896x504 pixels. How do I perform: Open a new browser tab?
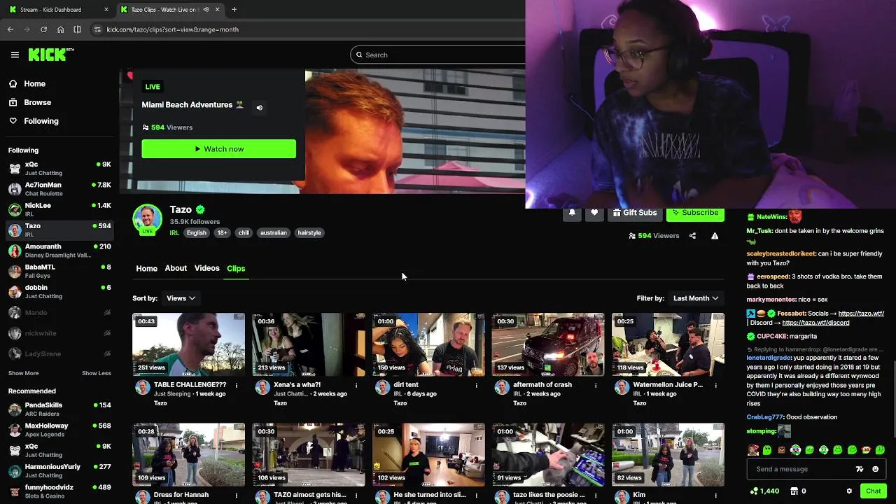[234, 10]
